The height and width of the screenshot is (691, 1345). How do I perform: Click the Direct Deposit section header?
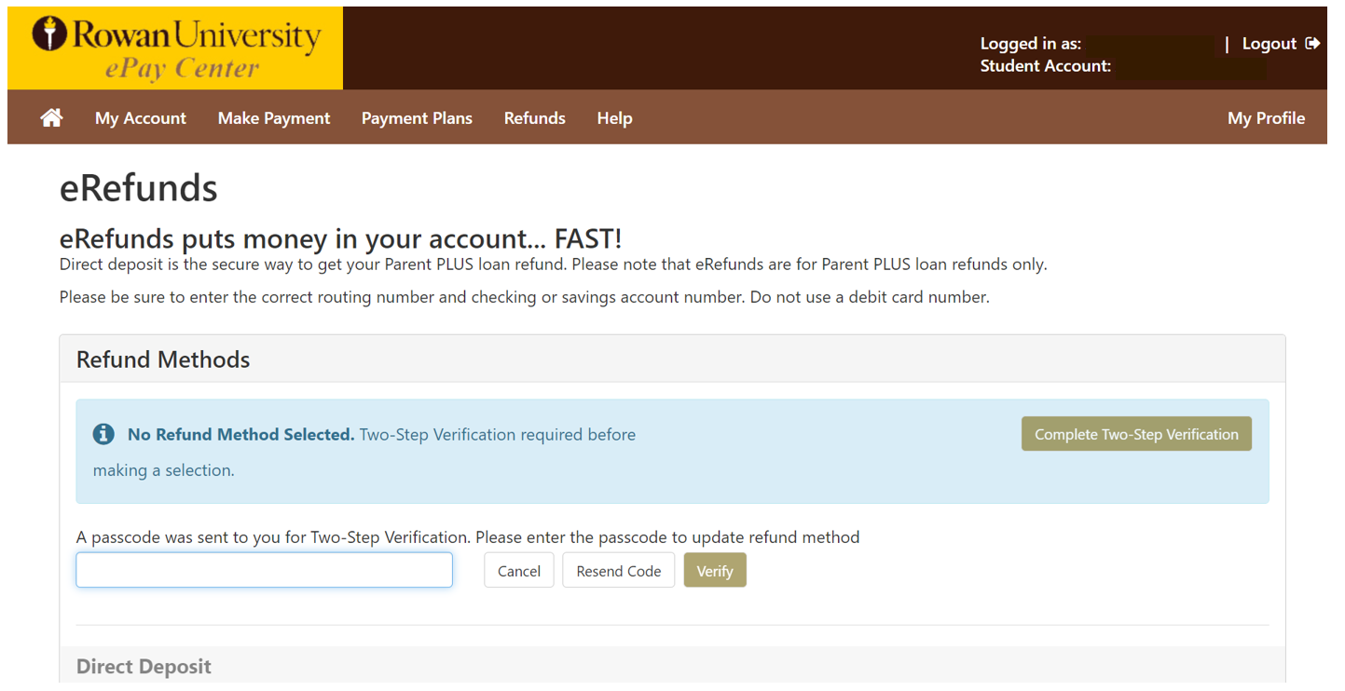tap(144, 667)
